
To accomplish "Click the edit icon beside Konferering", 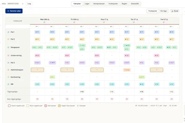I will 8,77.
